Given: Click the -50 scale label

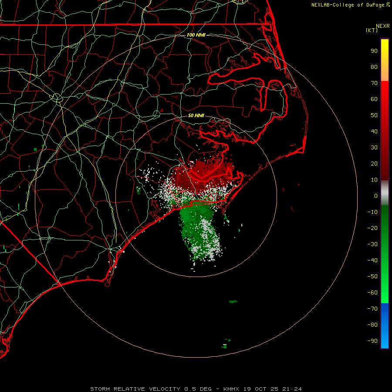Looking at the screenshot, I should click(372, 277).
